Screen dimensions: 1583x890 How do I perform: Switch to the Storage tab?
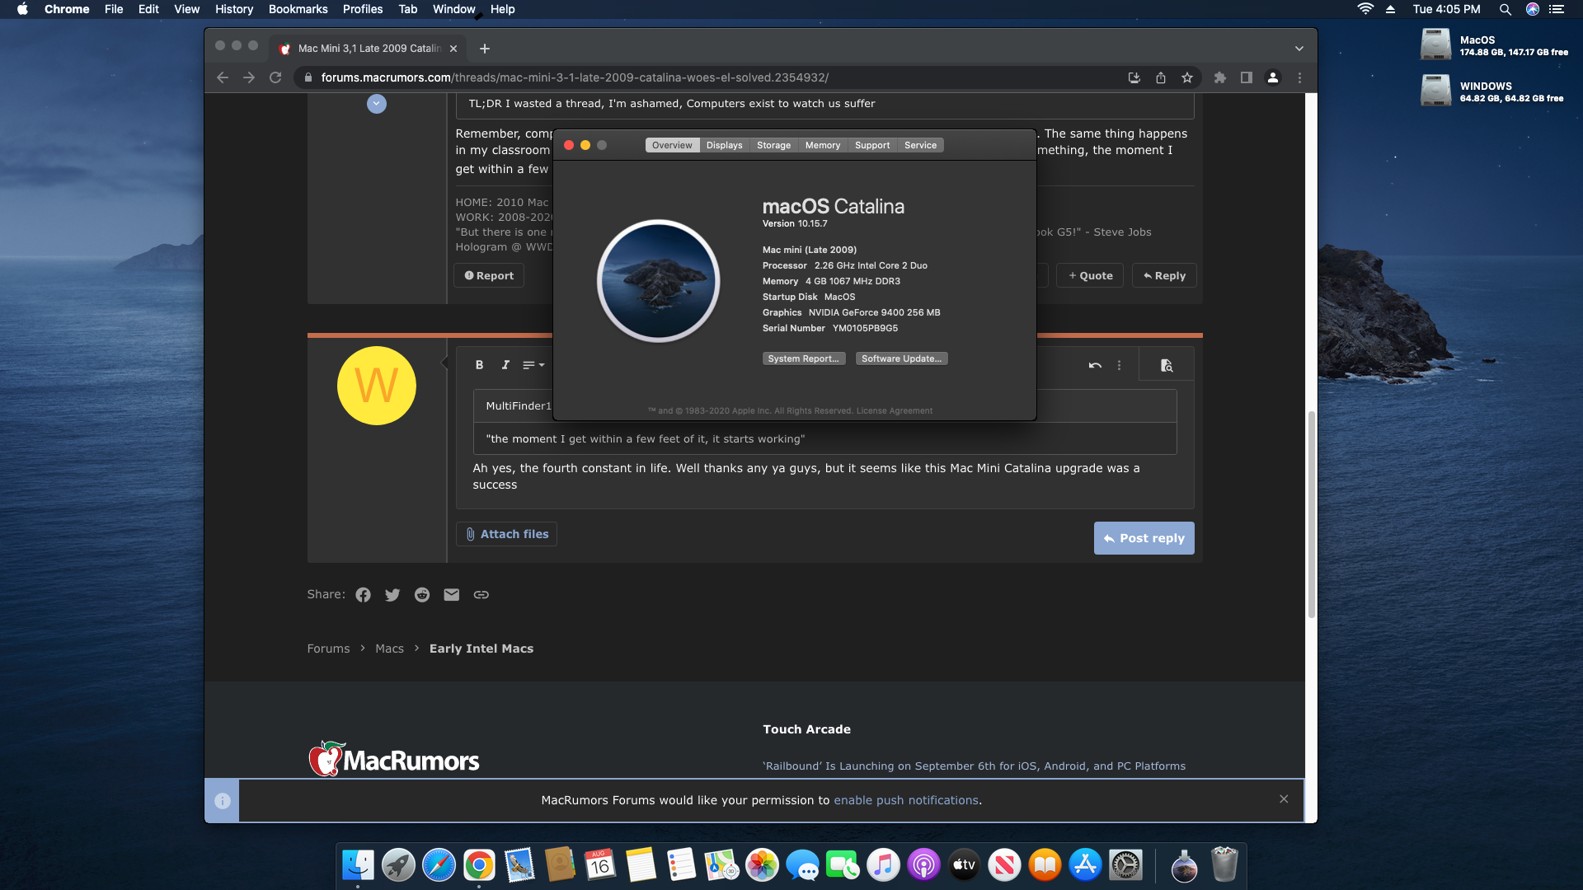[773, 145]
